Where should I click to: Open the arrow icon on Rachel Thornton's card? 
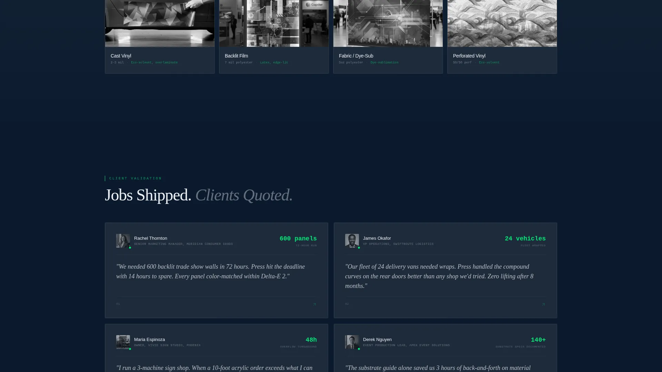314,304
